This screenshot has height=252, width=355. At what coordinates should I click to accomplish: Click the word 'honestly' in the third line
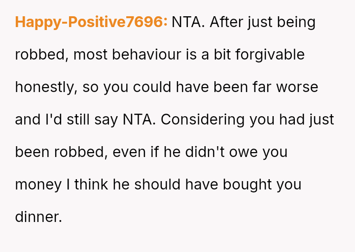(46, 88)
